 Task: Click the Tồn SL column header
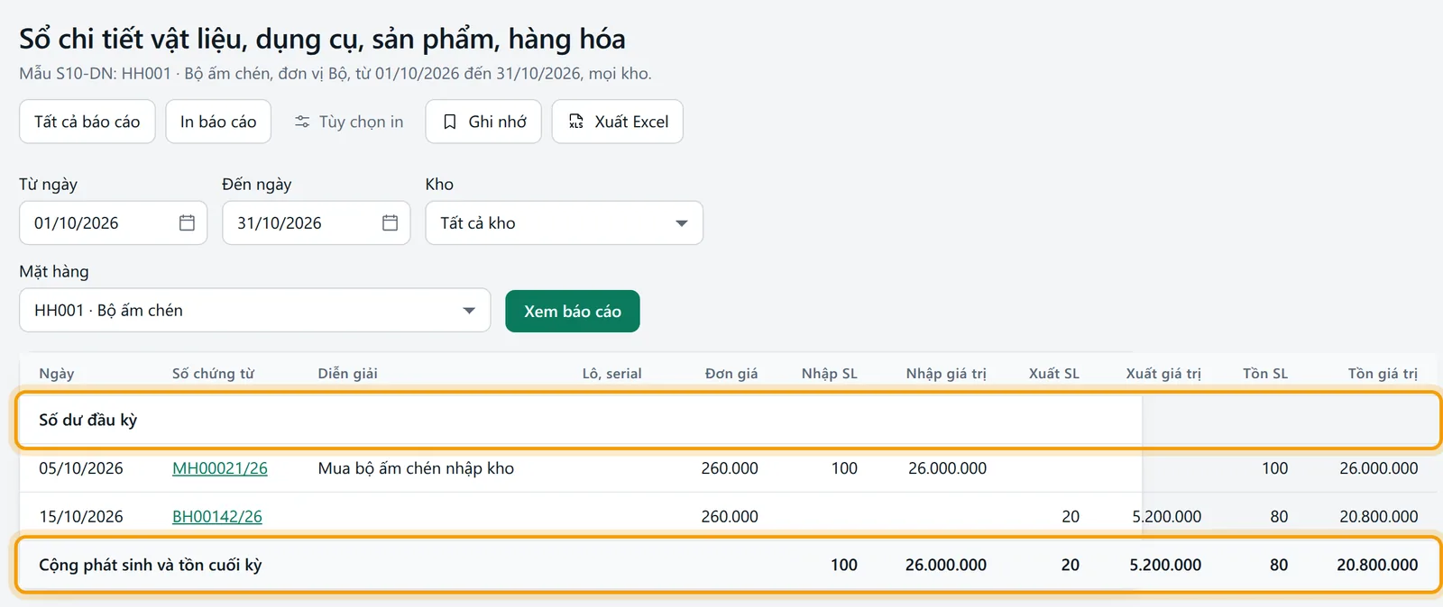1265,373
